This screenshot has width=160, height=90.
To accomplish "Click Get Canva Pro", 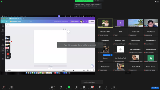I will (74, 21).
